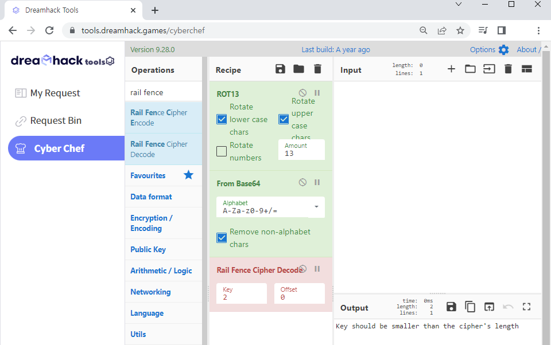Disable the From Base64 operation

[x=302, y=182]
